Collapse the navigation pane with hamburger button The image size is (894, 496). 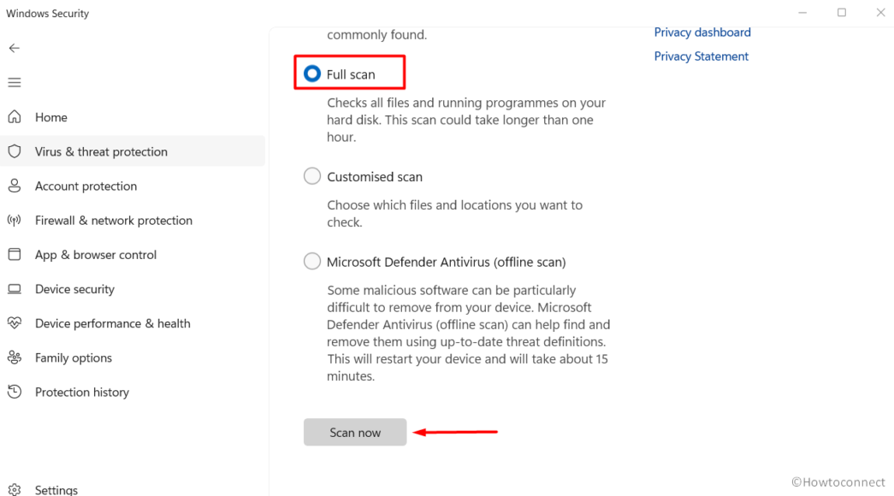(x=14, y=82)
